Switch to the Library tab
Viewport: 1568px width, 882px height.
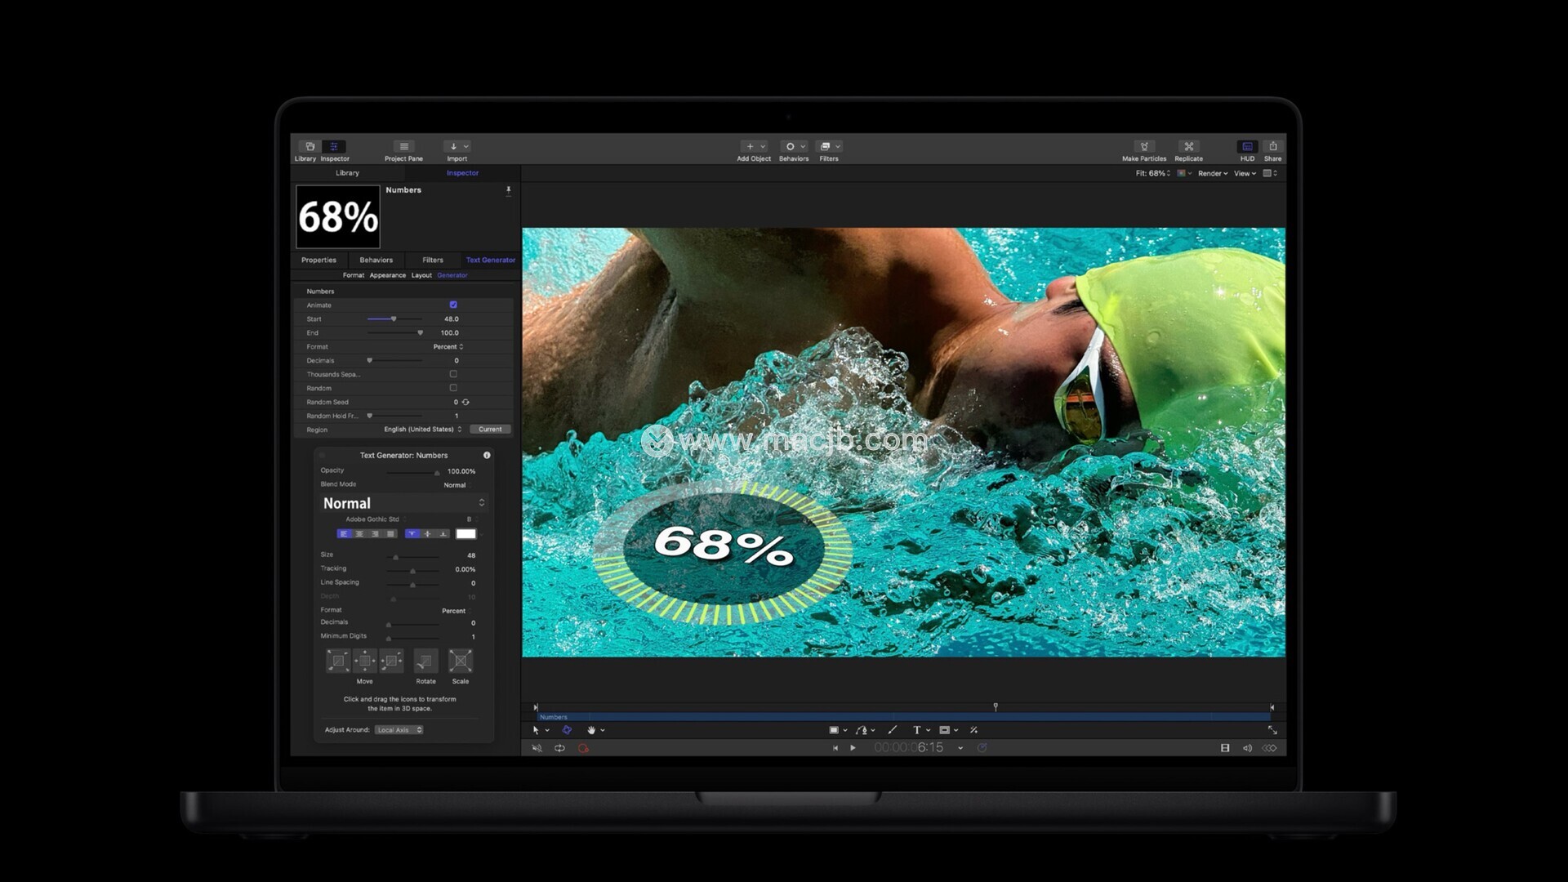[347, 173]
